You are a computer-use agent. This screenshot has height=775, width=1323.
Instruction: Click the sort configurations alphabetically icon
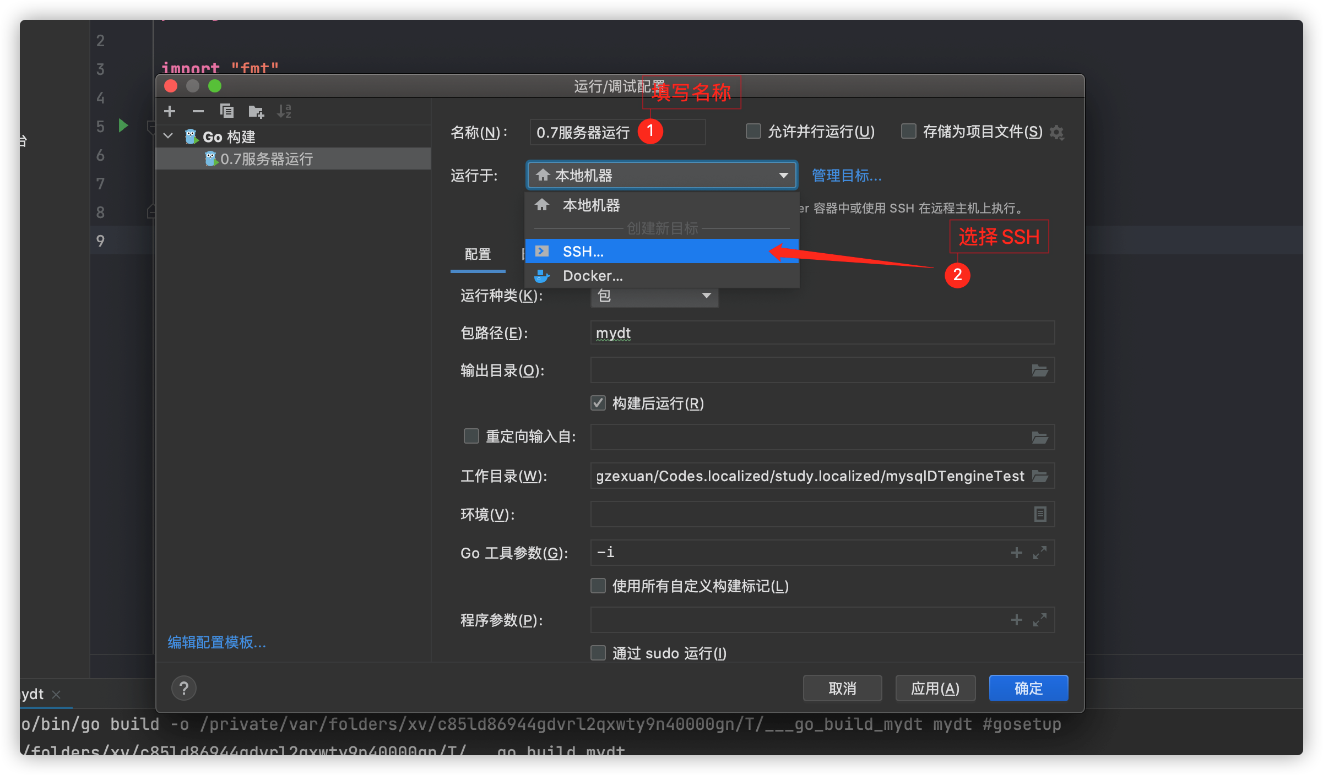point(284,111)
